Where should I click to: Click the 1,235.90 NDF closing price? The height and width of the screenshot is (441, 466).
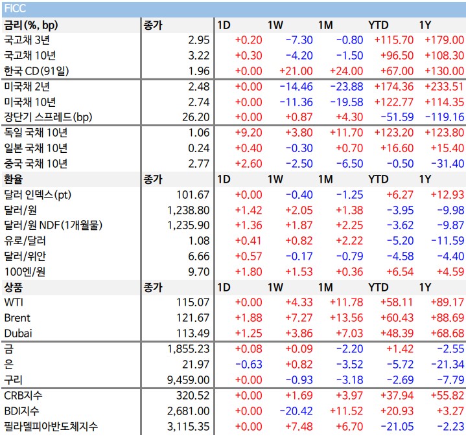click(189, 225)
